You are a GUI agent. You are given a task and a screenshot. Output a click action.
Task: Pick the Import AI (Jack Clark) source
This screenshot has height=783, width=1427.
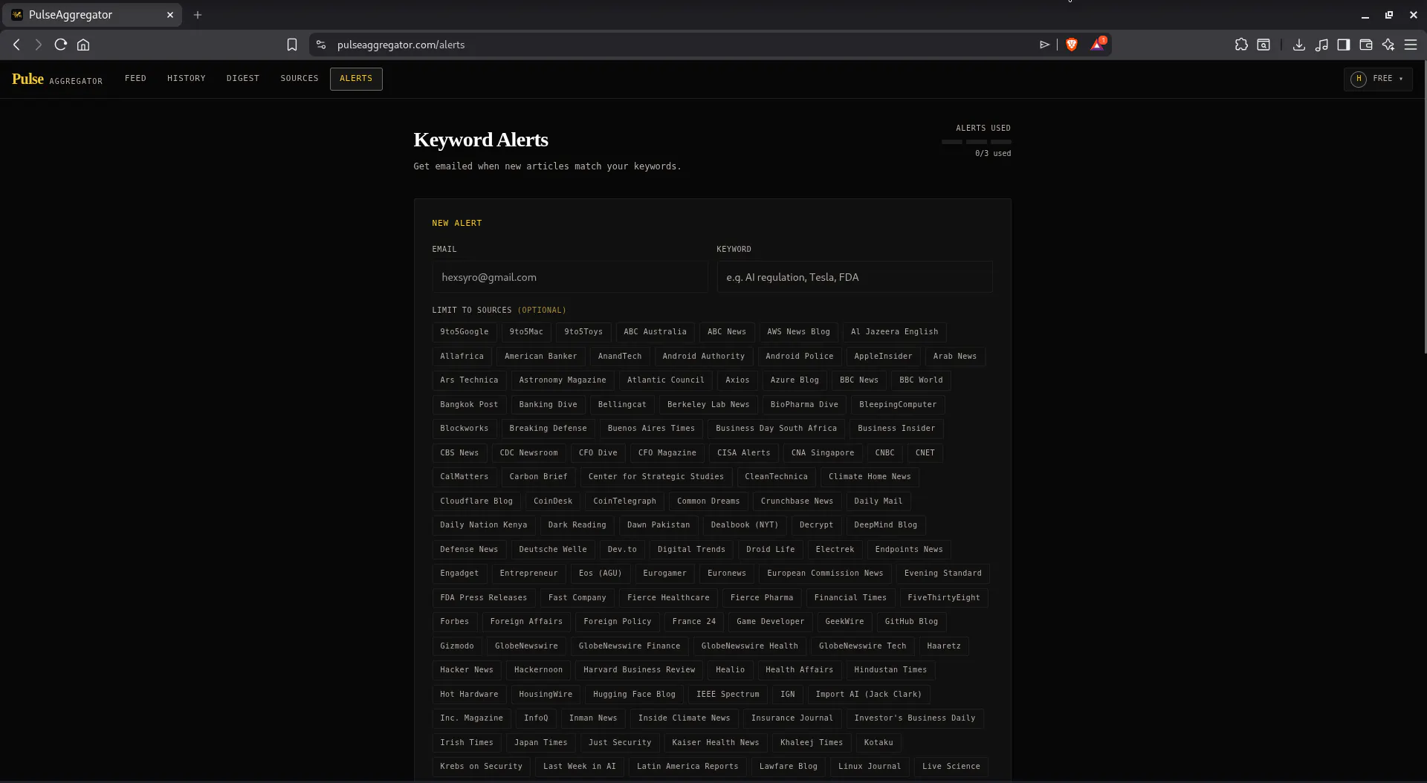point(869,695)
